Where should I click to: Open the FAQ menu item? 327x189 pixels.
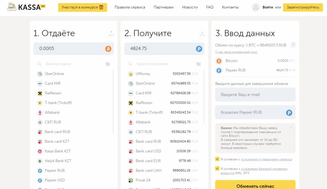[x=210, y=7]
